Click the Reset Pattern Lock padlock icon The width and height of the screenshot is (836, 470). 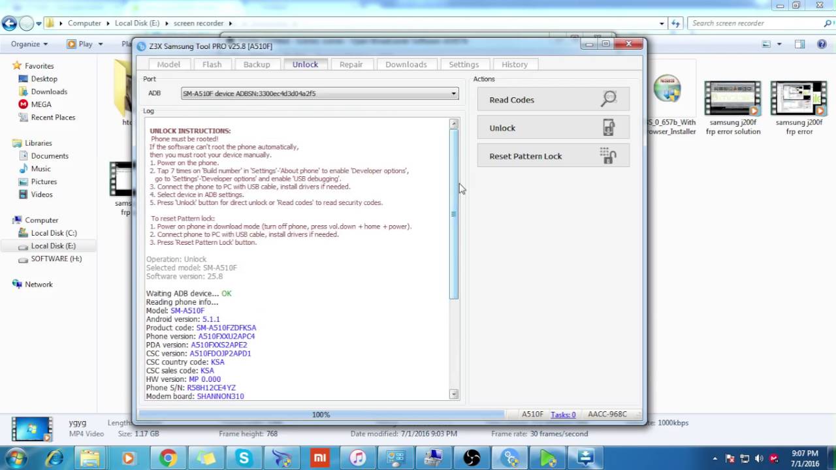point(608,156)
